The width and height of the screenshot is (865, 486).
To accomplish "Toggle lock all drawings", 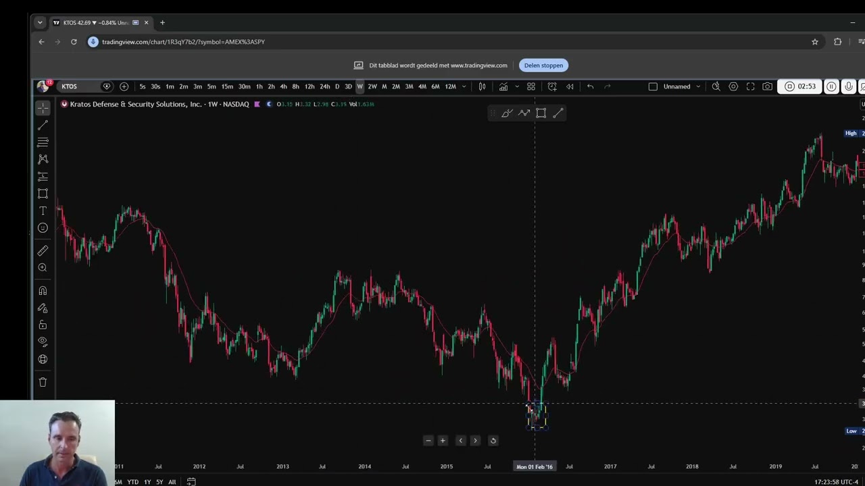I will pyautogui.click(x=43, y=325).
